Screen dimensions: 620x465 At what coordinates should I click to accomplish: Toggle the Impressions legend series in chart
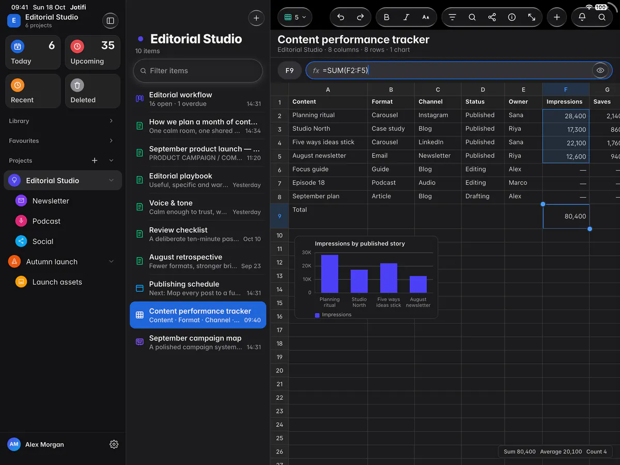click(x=333, y=315)
